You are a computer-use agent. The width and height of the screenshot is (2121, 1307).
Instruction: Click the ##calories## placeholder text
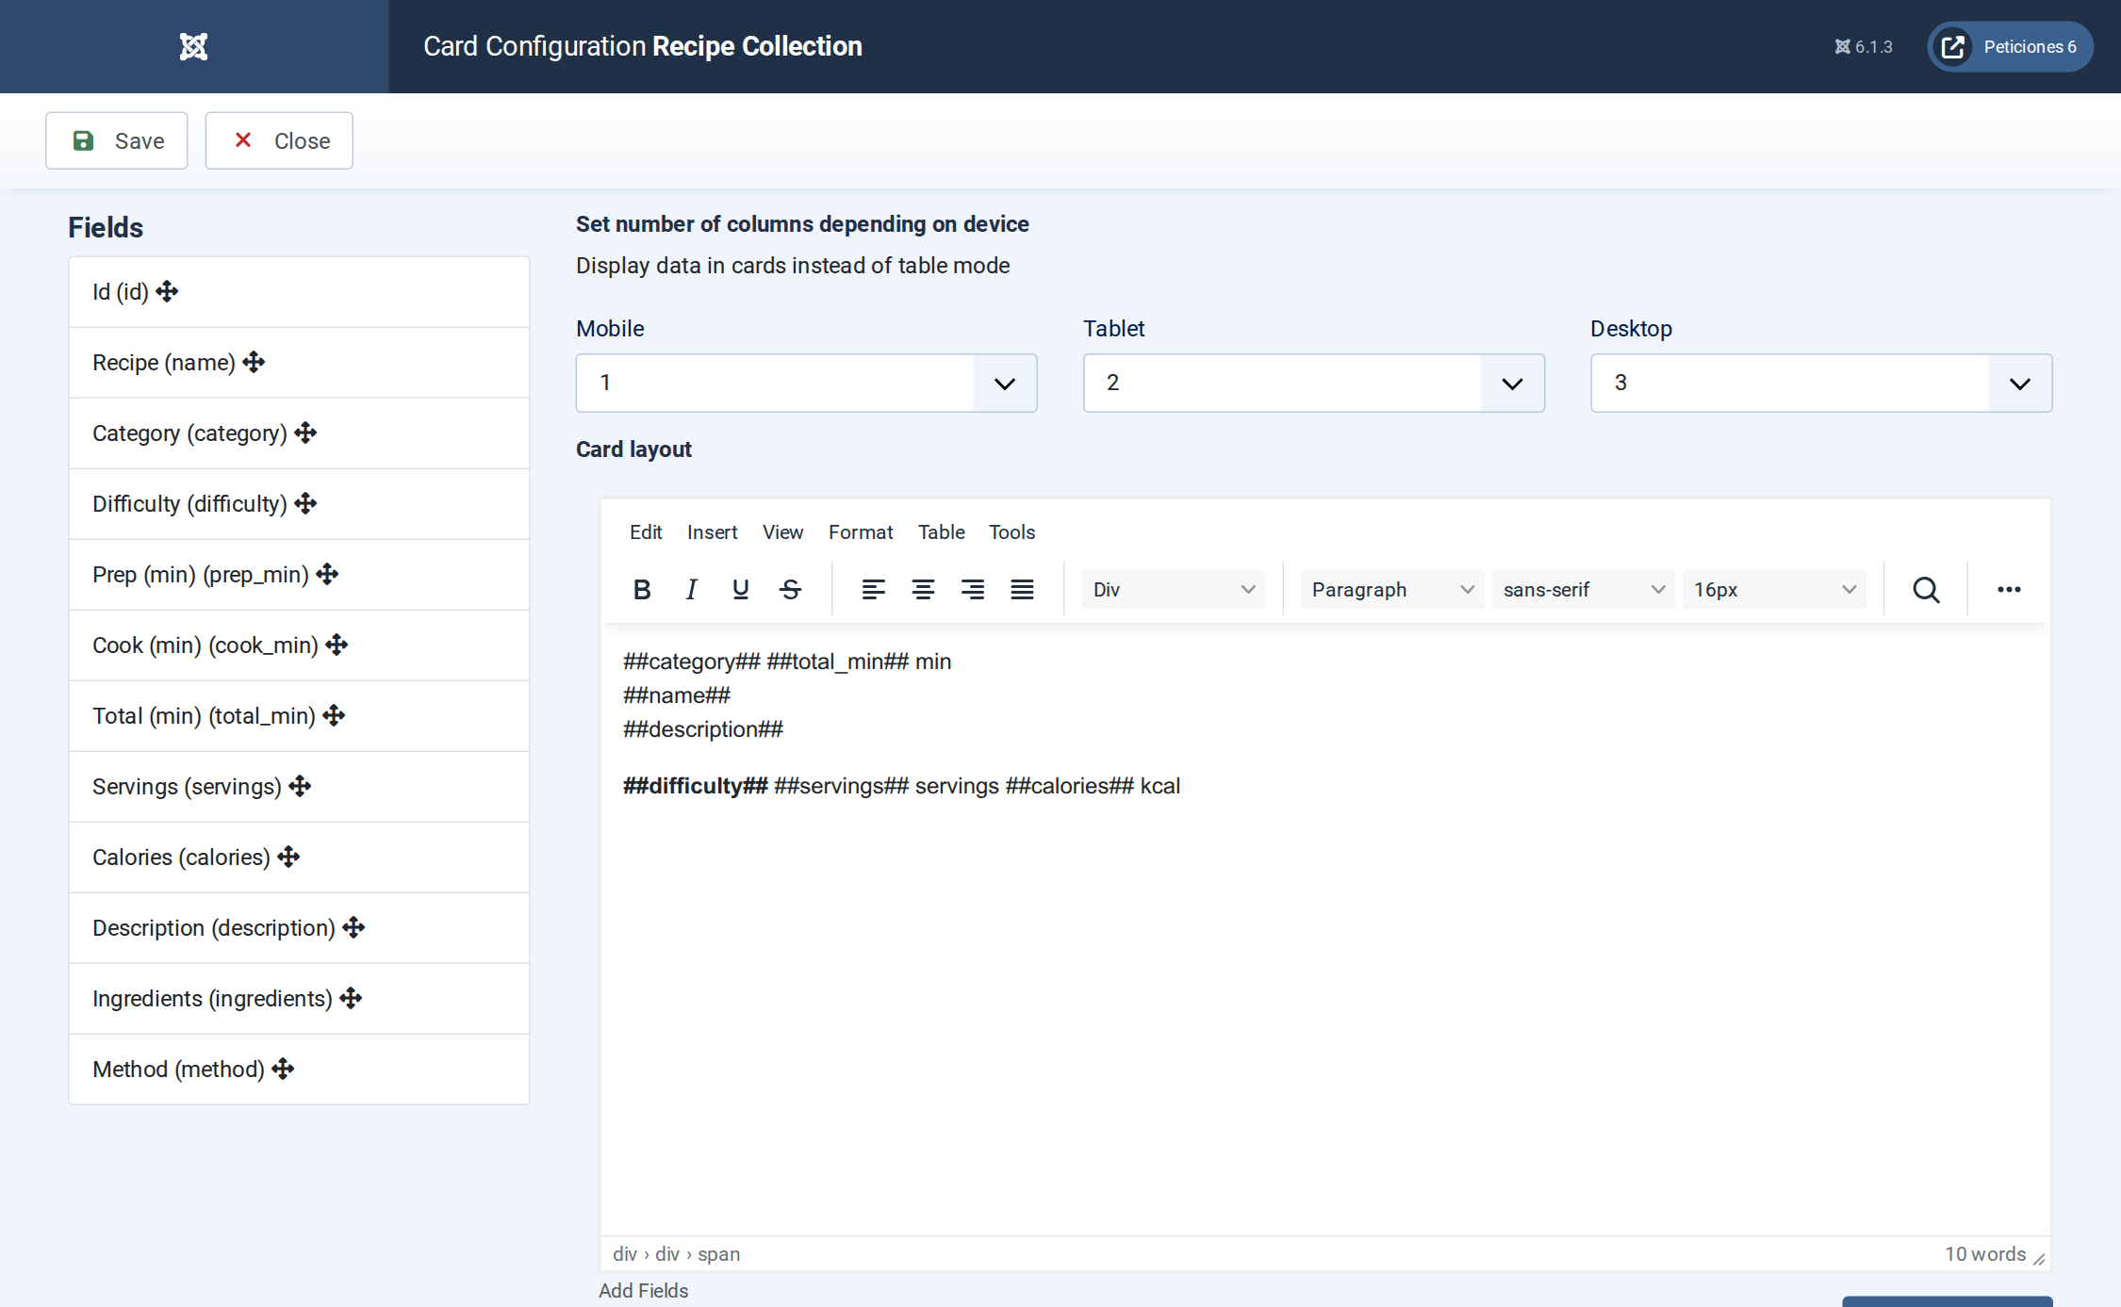pyautogui.click(x=1070, y=786)
